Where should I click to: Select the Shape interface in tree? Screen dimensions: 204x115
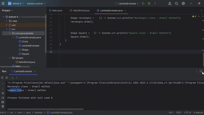pyautogui.click(x=24, y=50)
